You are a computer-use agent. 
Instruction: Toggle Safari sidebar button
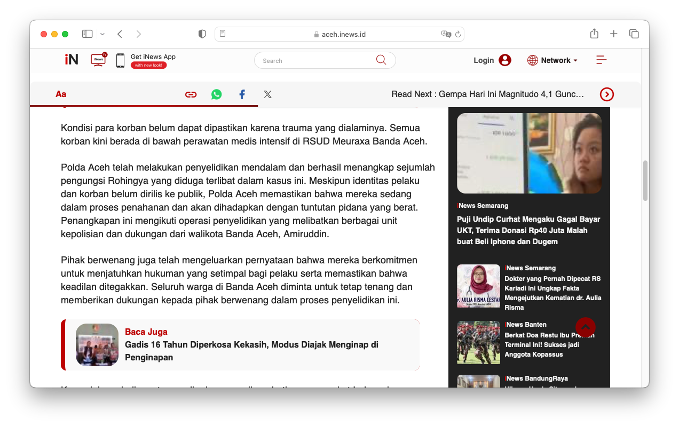pyautogui.click(x=87, y=34)
